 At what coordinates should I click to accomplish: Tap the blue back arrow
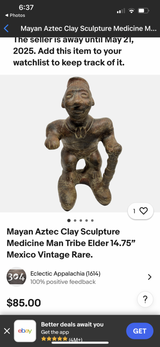pyautogui.click(x=6, y=28)
